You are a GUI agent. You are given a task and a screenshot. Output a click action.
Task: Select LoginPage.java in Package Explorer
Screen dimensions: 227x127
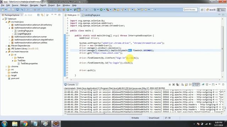[x=24, y=34]
